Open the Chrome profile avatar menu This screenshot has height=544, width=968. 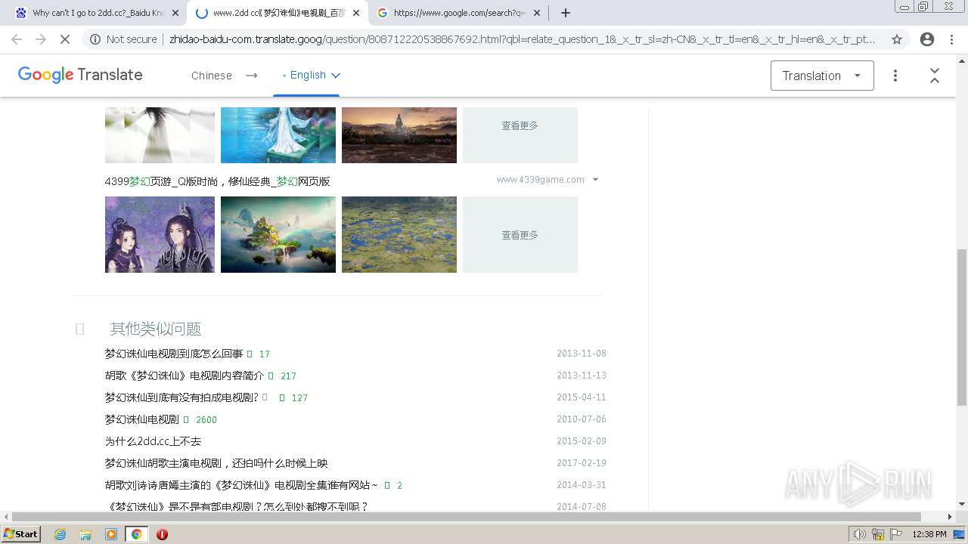pos(926,39)
